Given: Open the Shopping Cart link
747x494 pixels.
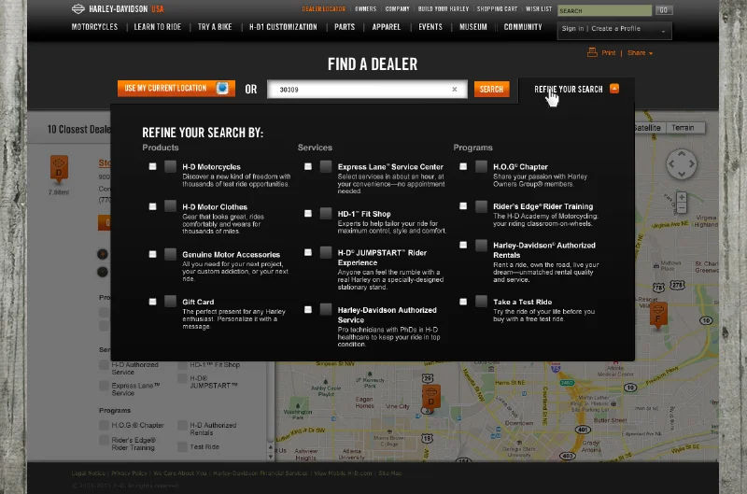Looking at the screenshot, I should (497, 9).
